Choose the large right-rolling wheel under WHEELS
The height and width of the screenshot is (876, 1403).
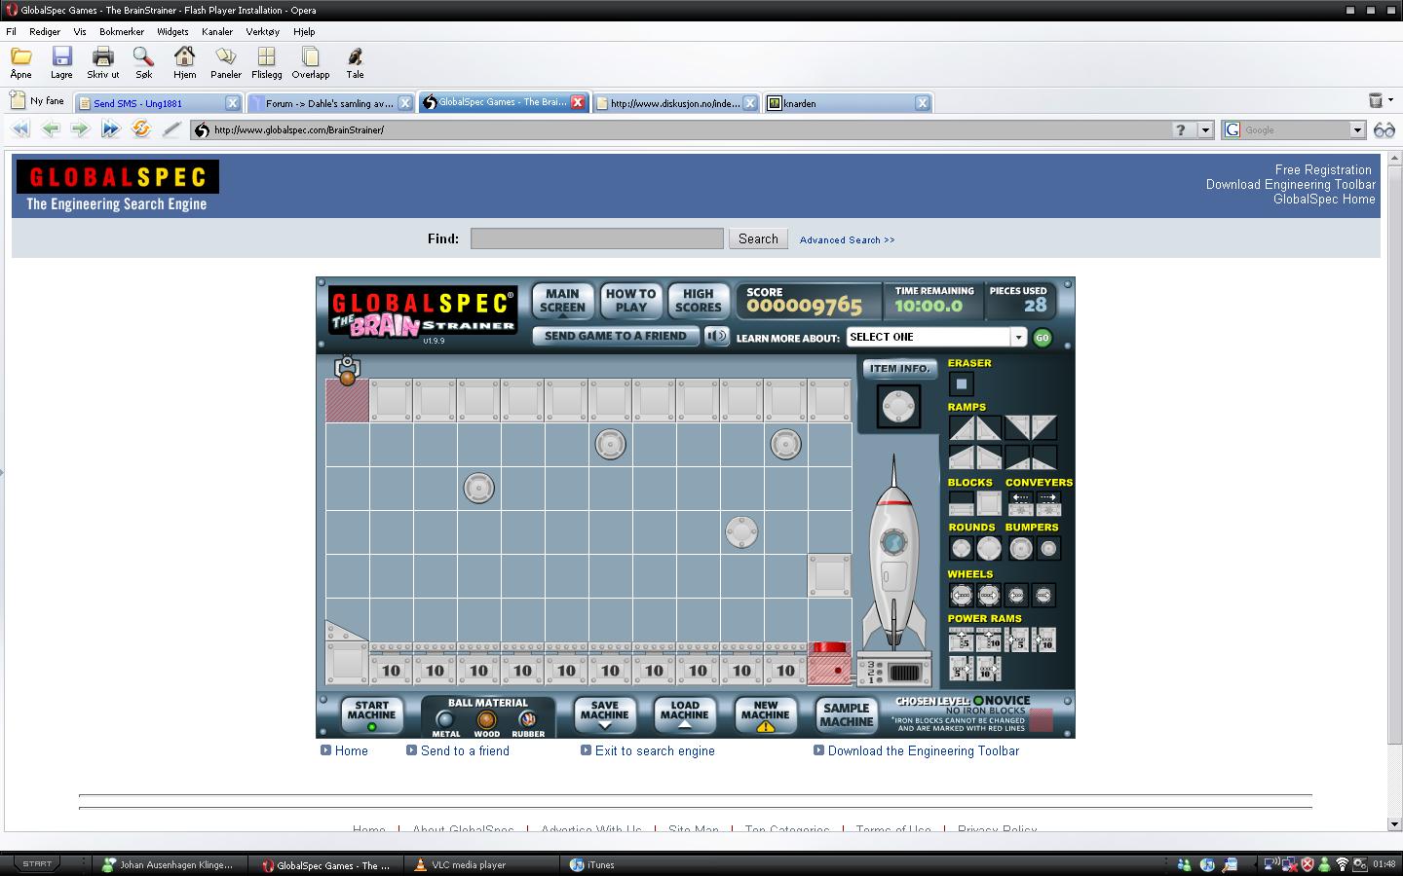pyautogui.click(x=989, y=595)
